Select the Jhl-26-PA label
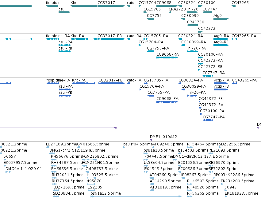Image resolution: width=261 pixels, height=198 pixels. click(197, 93)
